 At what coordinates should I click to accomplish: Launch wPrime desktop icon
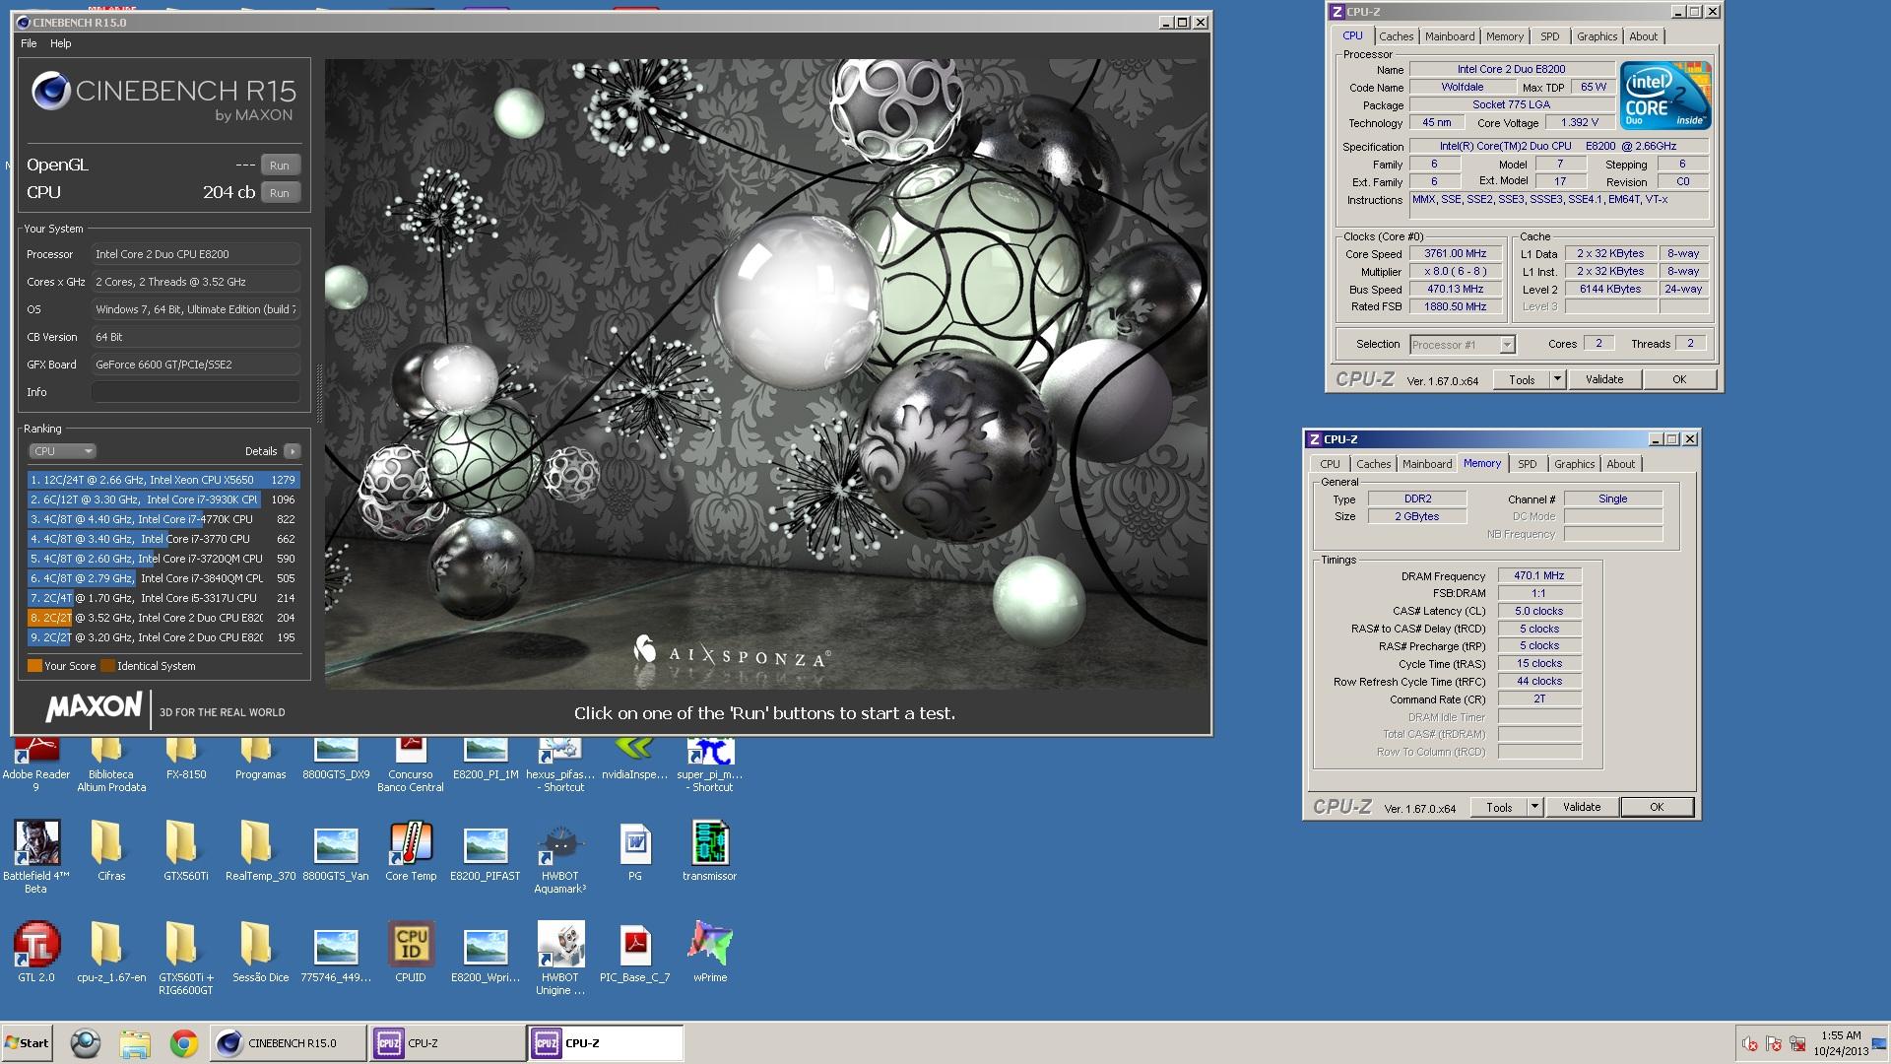tap(710, 953)
